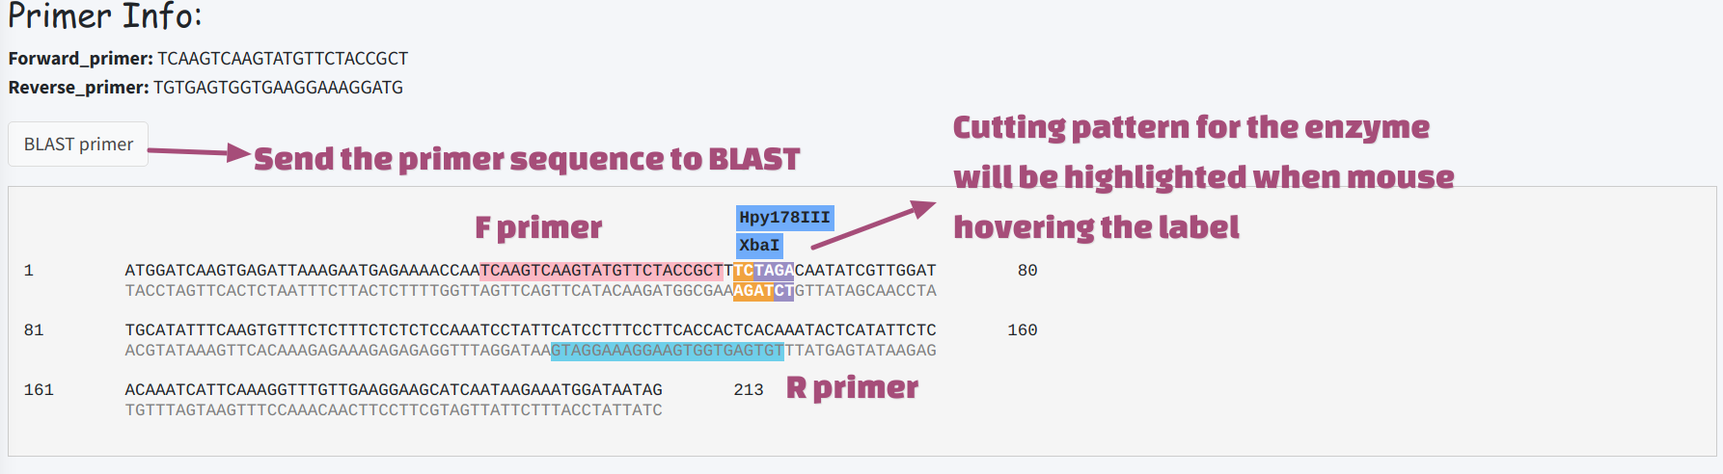Click the purple CT highlight on the bottom strand

[x=783, y=291]
